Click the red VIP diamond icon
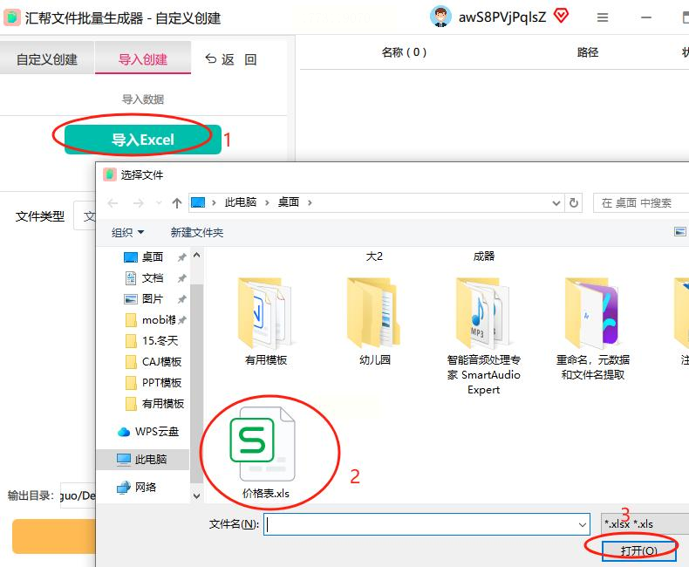The image size is (689, 567). 561,17
